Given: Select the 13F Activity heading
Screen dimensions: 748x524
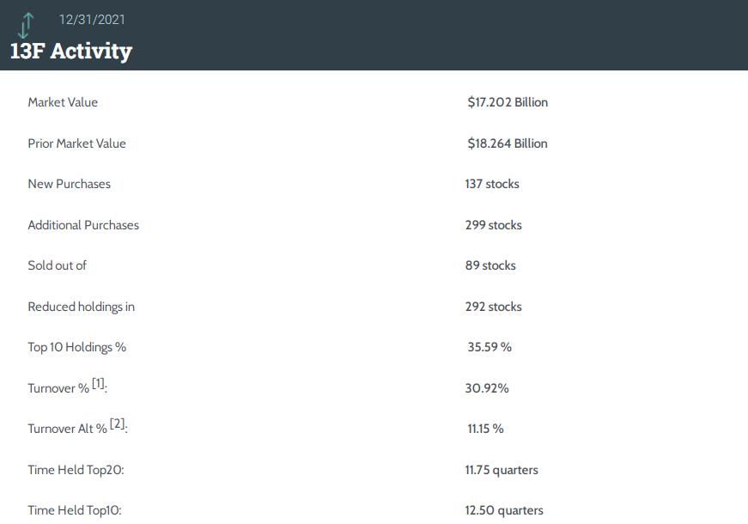Looking at the screenshot, I should click(71, 52).
